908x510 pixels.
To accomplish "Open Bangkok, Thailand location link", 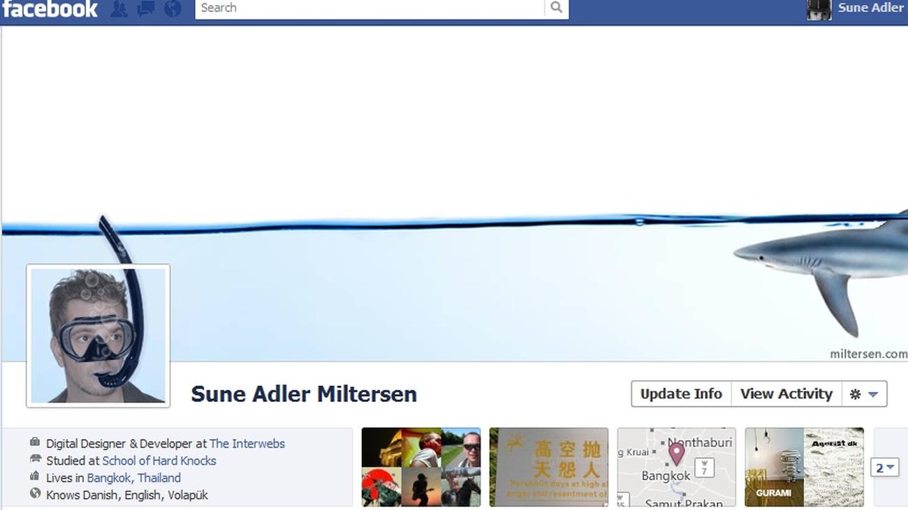I will [x=133, y=478].
